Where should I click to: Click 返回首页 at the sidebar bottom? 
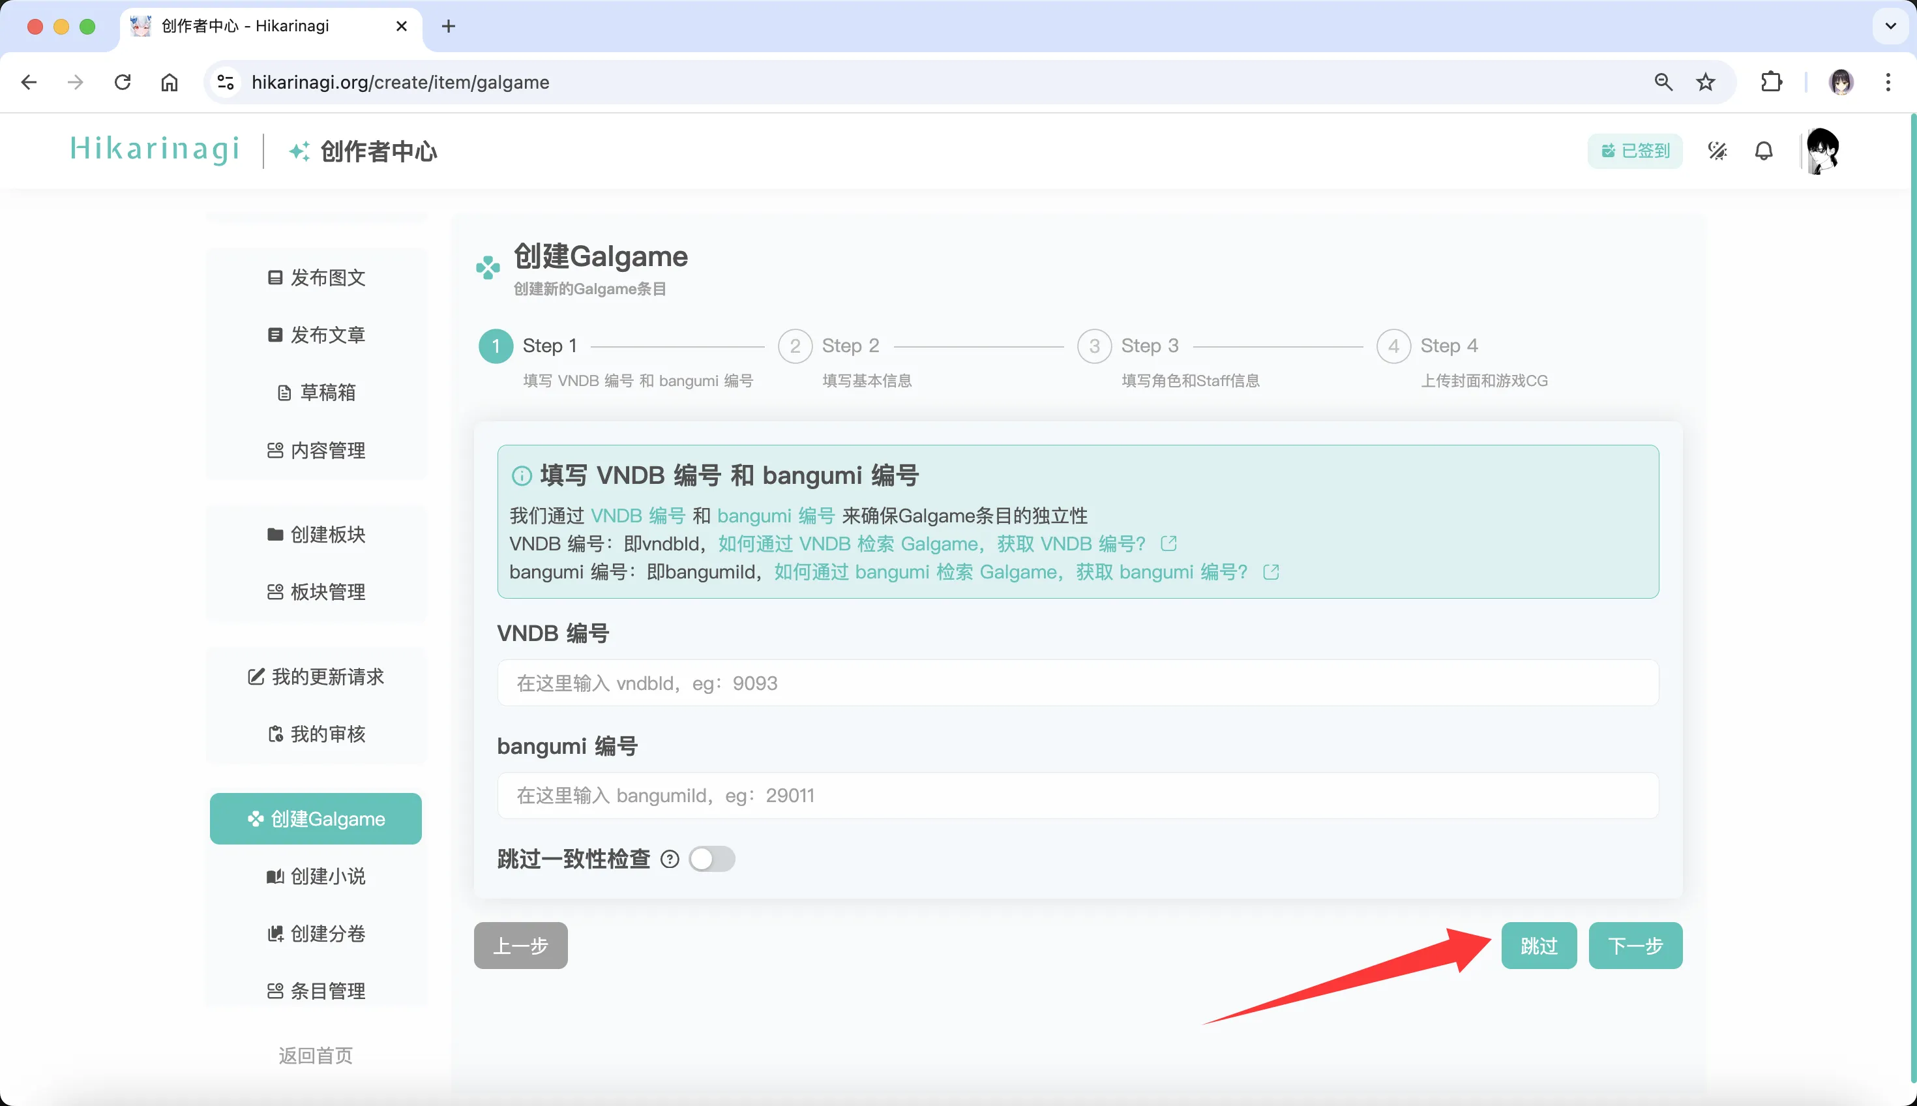click(316, 1056)
